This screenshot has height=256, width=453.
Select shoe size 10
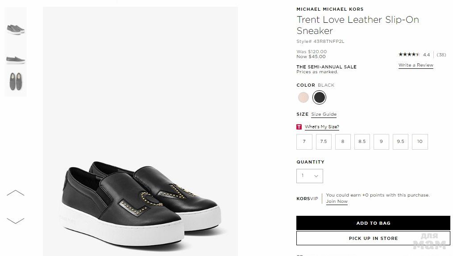click(x=420, y=142)
